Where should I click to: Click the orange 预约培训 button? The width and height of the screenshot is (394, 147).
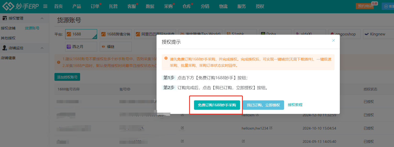coord(365,6)
